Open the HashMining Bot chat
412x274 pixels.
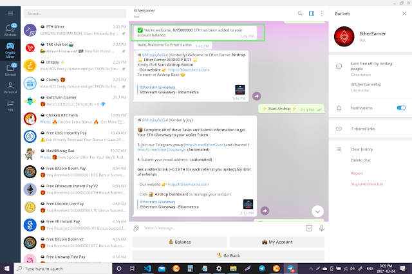tap(75, 154)
